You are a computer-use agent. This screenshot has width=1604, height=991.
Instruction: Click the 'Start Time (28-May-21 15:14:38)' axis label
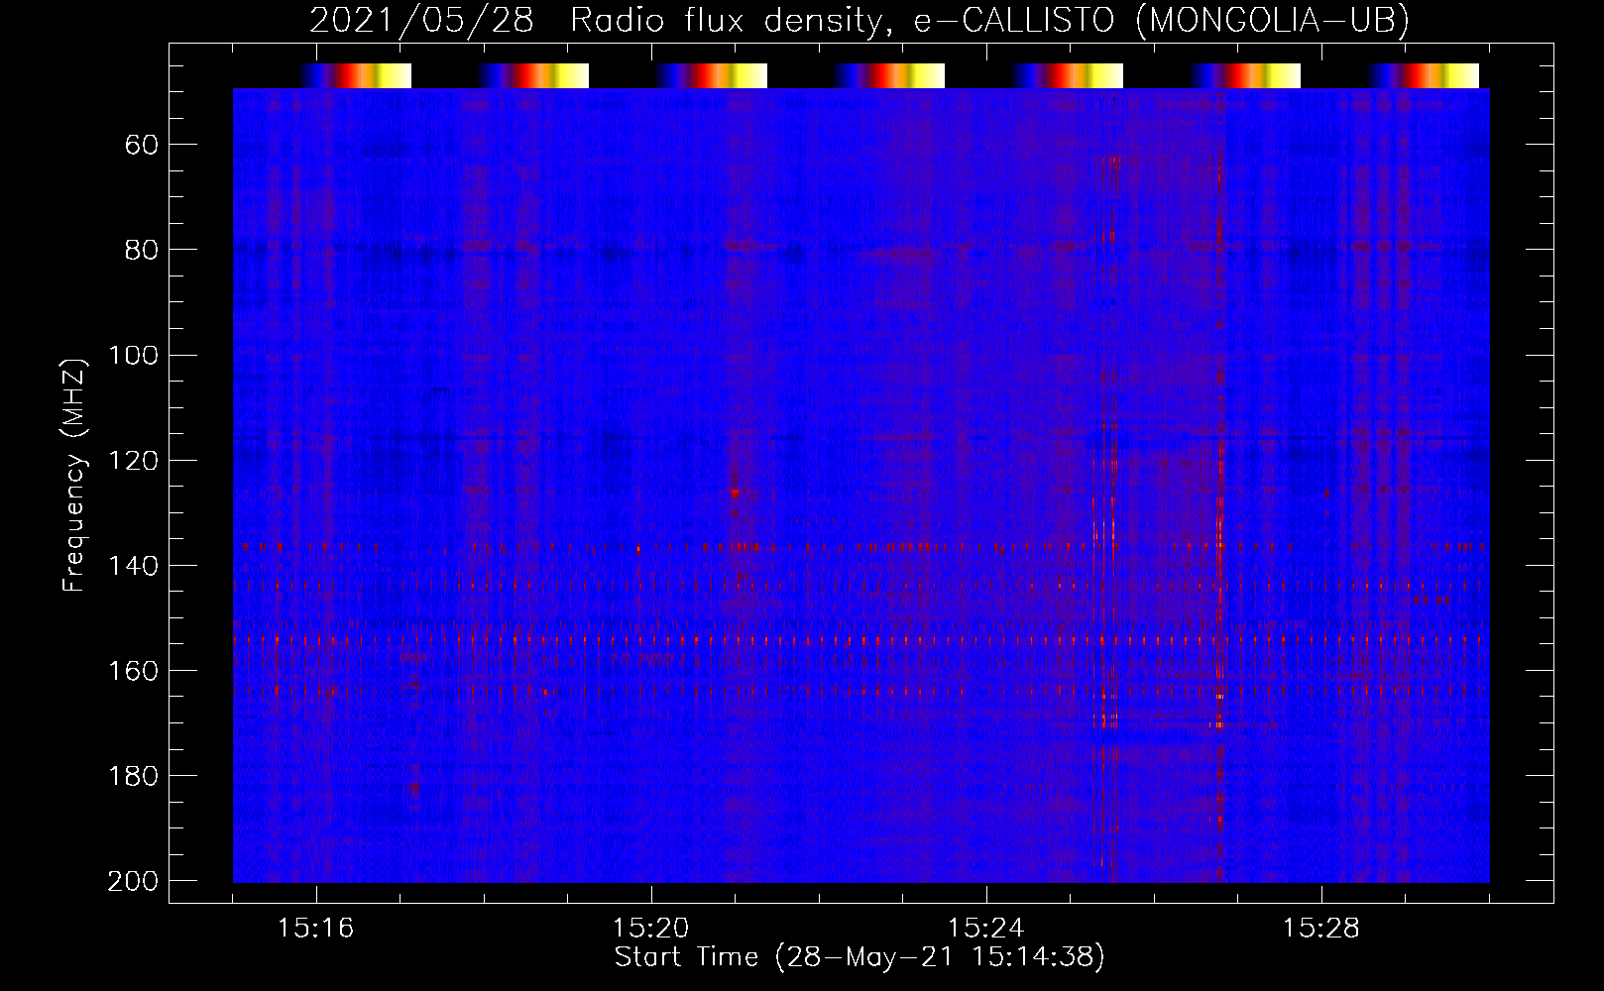click(859, 957)
